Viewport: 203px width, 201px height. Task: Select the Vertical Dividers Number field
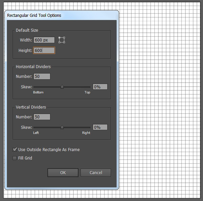pyautogui.click(x=42, y=117)
